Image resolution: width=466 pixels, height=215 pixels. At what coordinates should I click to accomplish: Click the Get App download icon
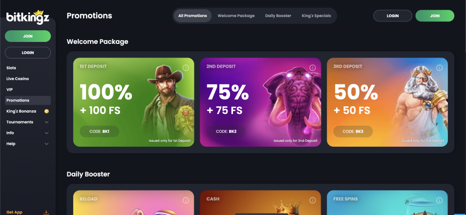pyautogui.click(x=46, y=212)
